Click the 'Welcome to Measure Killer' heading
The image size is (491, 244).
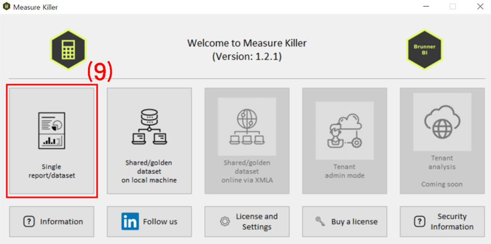click(247, 43)
